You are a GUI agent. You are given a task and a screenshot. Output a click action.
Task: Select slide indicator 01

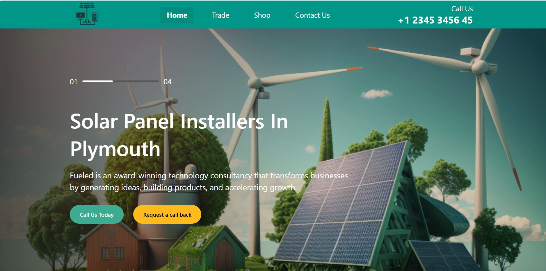pos(74,82)
